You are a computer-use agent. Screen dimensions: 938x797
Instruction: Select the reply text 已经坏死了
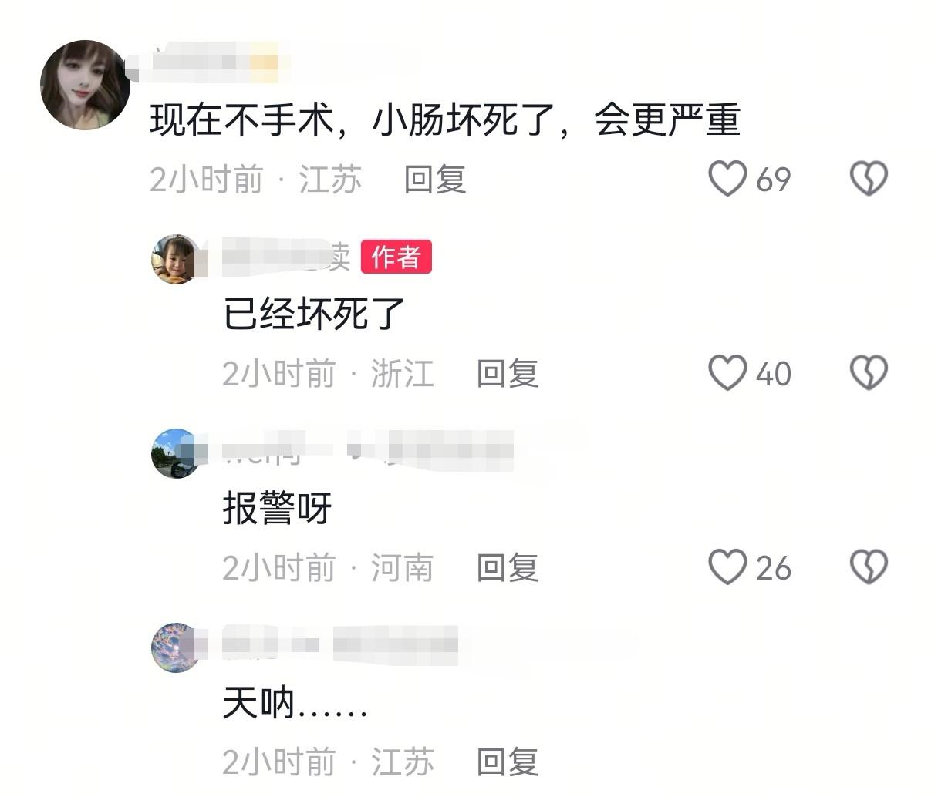coord(314,314)
